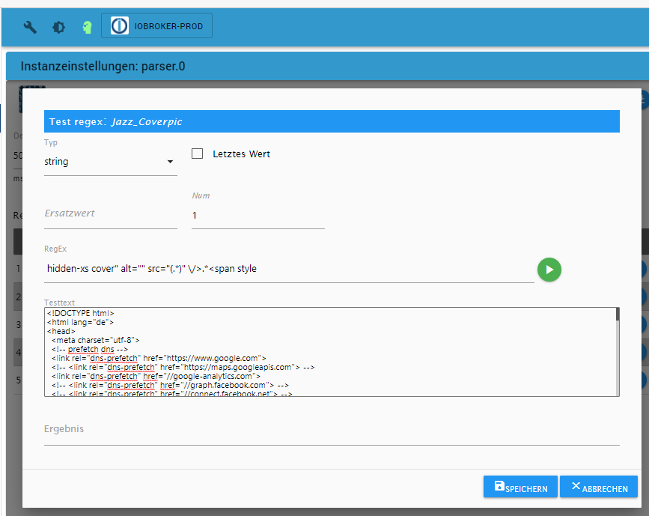Focus the Num field showing 1
Viewport: 649px width, 516px height.
(258, 216)
